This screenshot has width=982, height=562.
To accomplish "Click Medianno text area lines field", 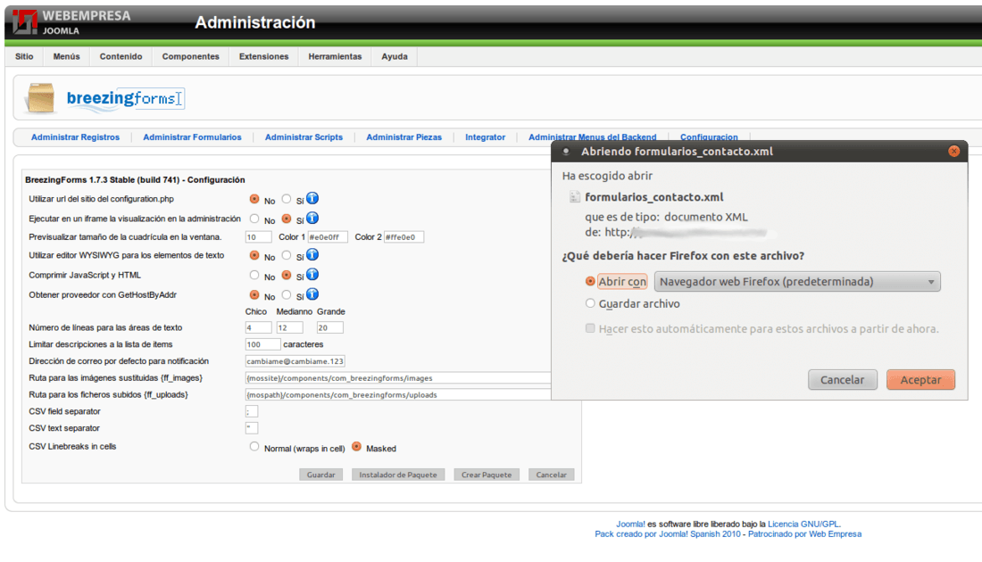I will (x=290, y=327).
